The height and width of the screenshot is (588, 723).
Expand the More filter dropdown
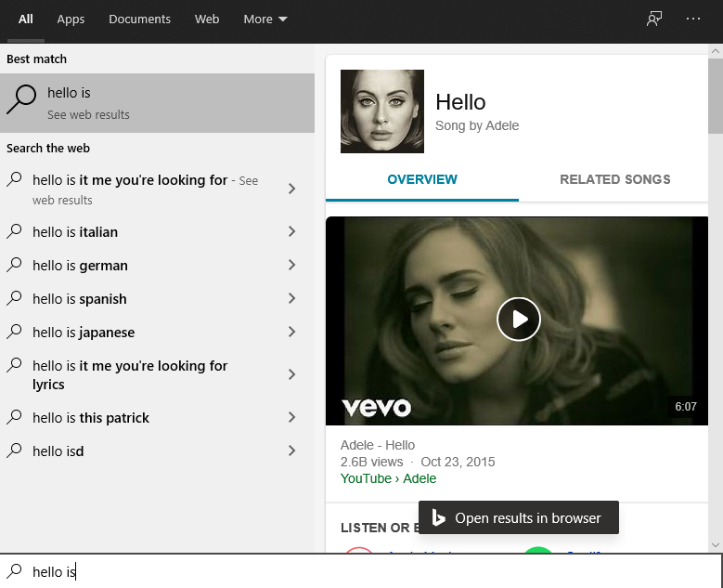pyautogui.click(x=265, y=20)
